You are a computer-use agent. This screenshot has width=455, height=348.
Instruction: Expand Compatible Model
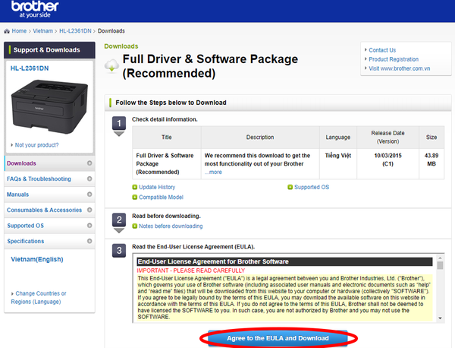coord(161,197)
